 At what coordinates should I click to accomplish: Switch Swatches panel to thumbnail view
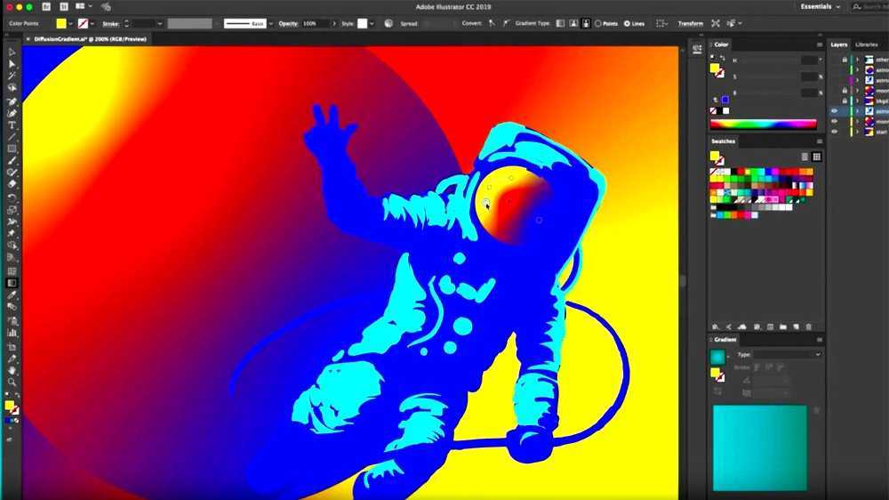tap(816, 157)
